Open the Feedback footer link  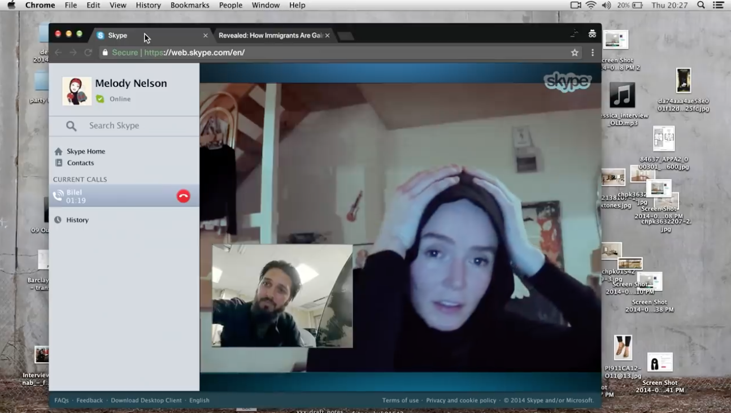pyautogui.click(x=90, y=400)
